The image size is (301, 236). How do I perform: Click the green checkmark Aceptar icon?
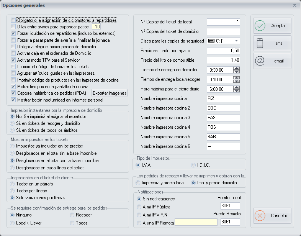click(260, 26)
